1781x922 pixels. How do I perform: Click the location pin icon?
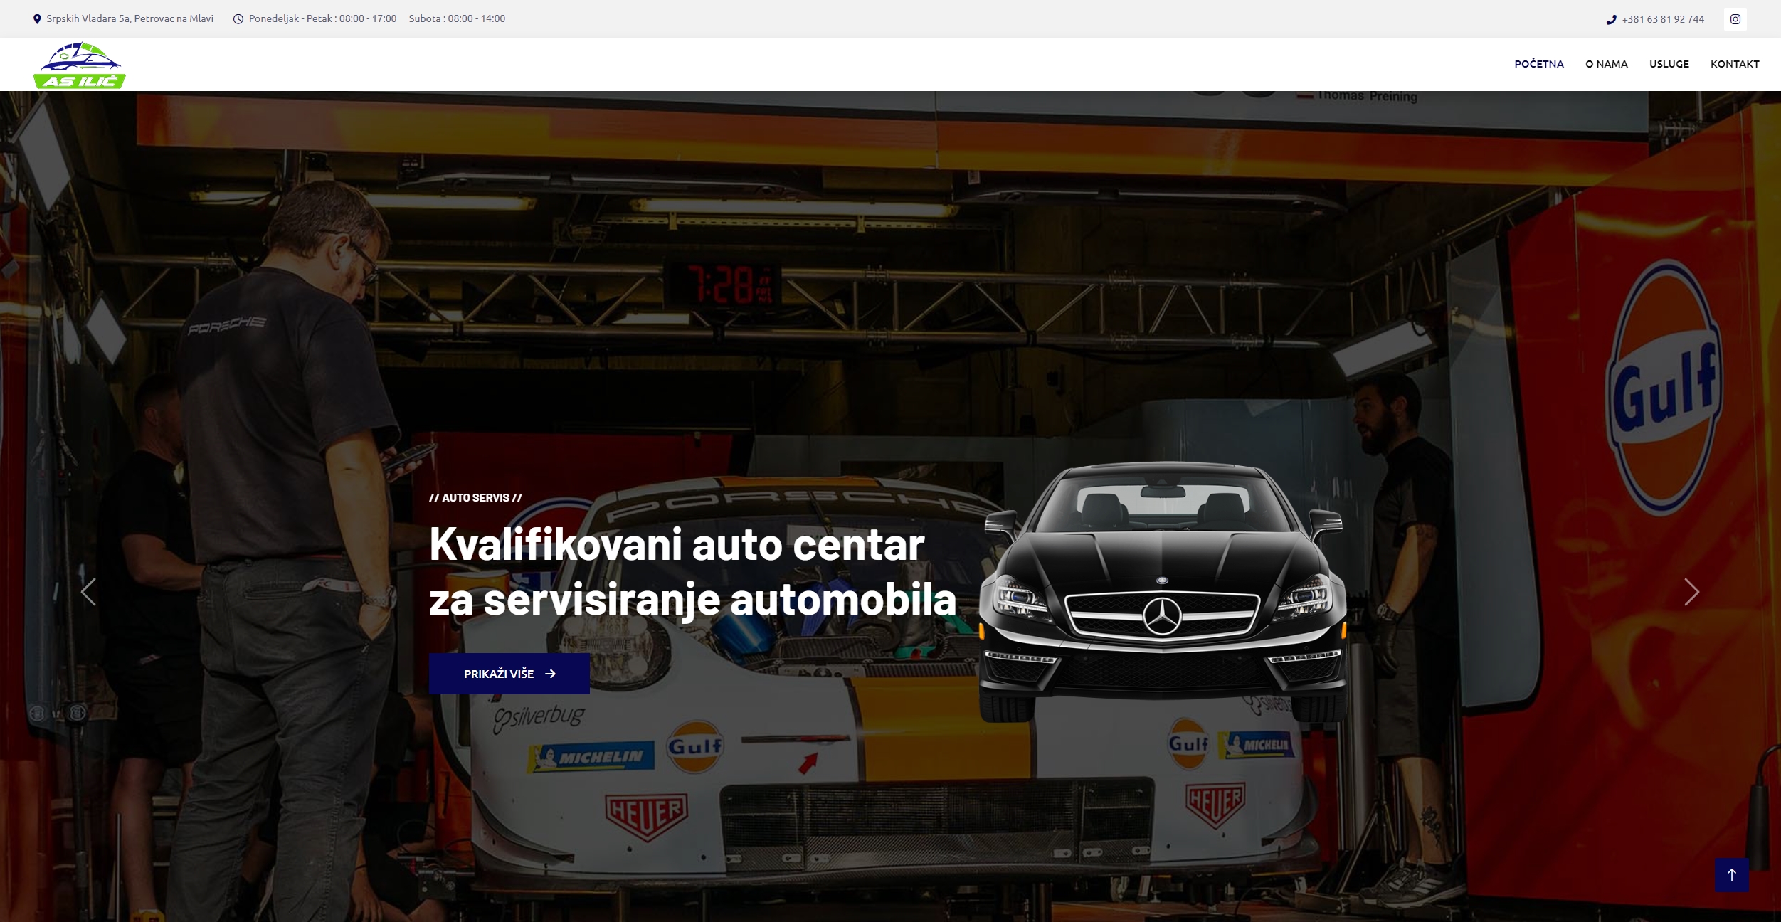[37, 19]
